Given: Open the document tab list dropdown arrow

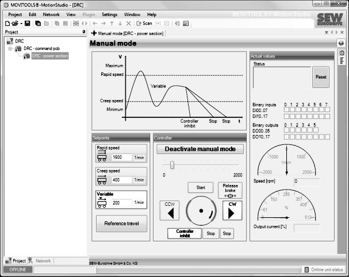Looking at the screenshot, I should click(327, 33).
